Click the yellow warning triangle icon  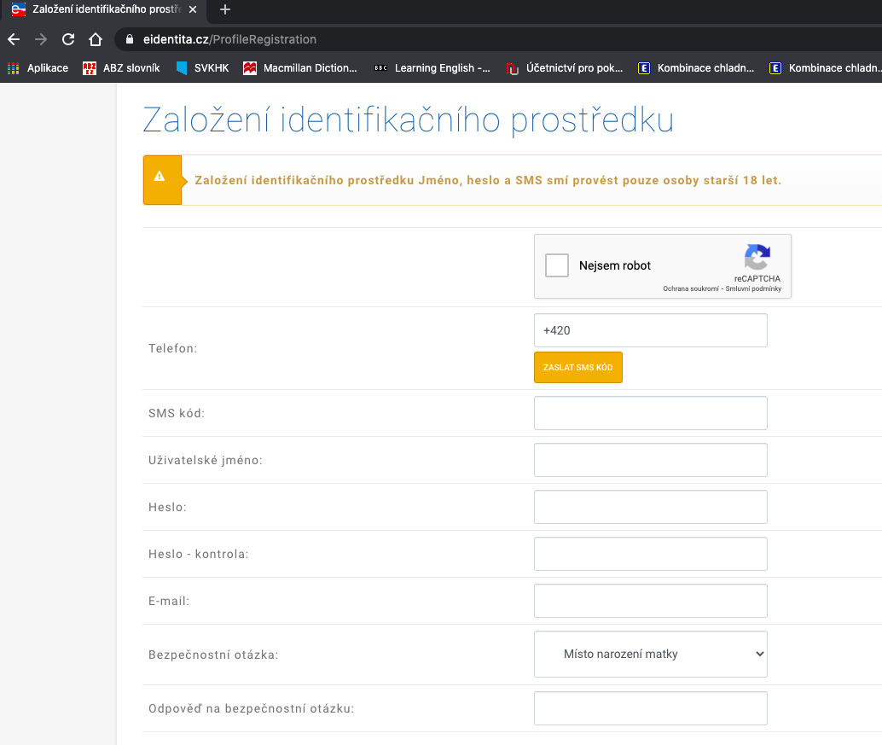pyautogui.click(x=160, y=178)
